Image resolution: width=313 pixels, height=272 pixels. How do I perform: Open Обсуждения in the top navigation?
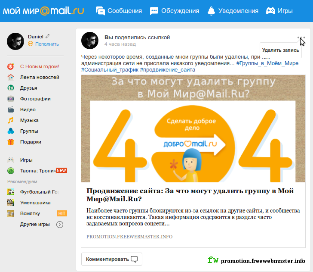tap(180, 11)
